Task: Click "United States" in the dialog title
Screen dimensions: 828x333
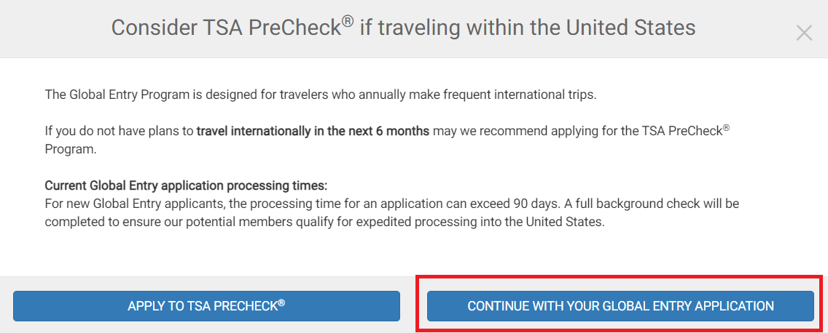Action: [631, 28]
